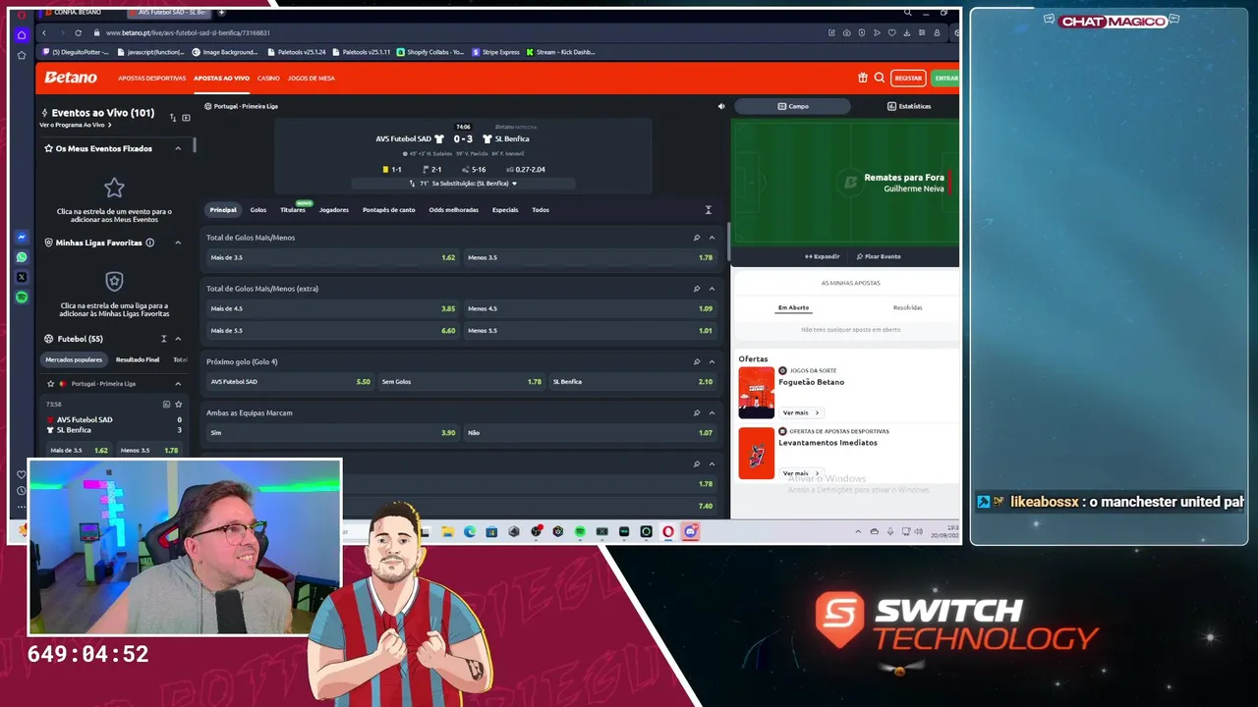
Task: Favorite the AVS Futebol SAD match star
Action: click(x=178, y=404)
